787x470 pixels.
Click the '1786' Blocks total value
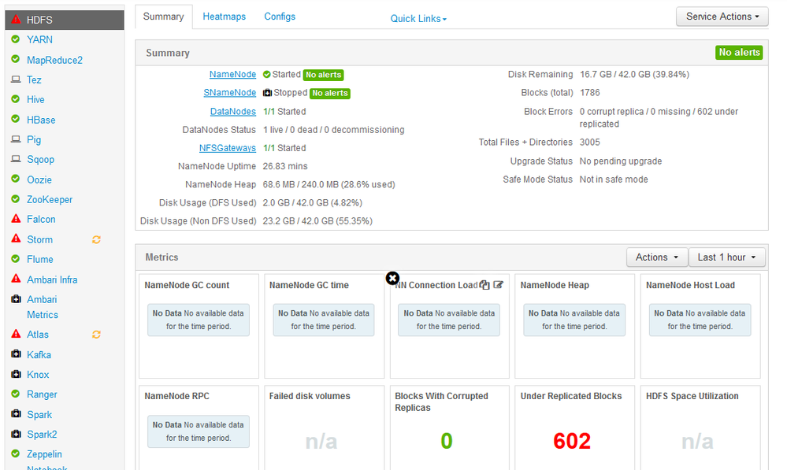coord(590,93)
